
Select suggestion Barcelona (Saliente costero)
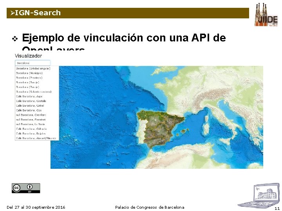34,92
